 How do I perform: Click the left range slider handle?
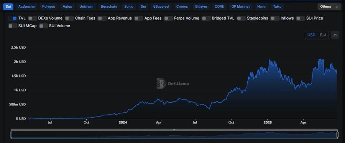coord(11,135)
